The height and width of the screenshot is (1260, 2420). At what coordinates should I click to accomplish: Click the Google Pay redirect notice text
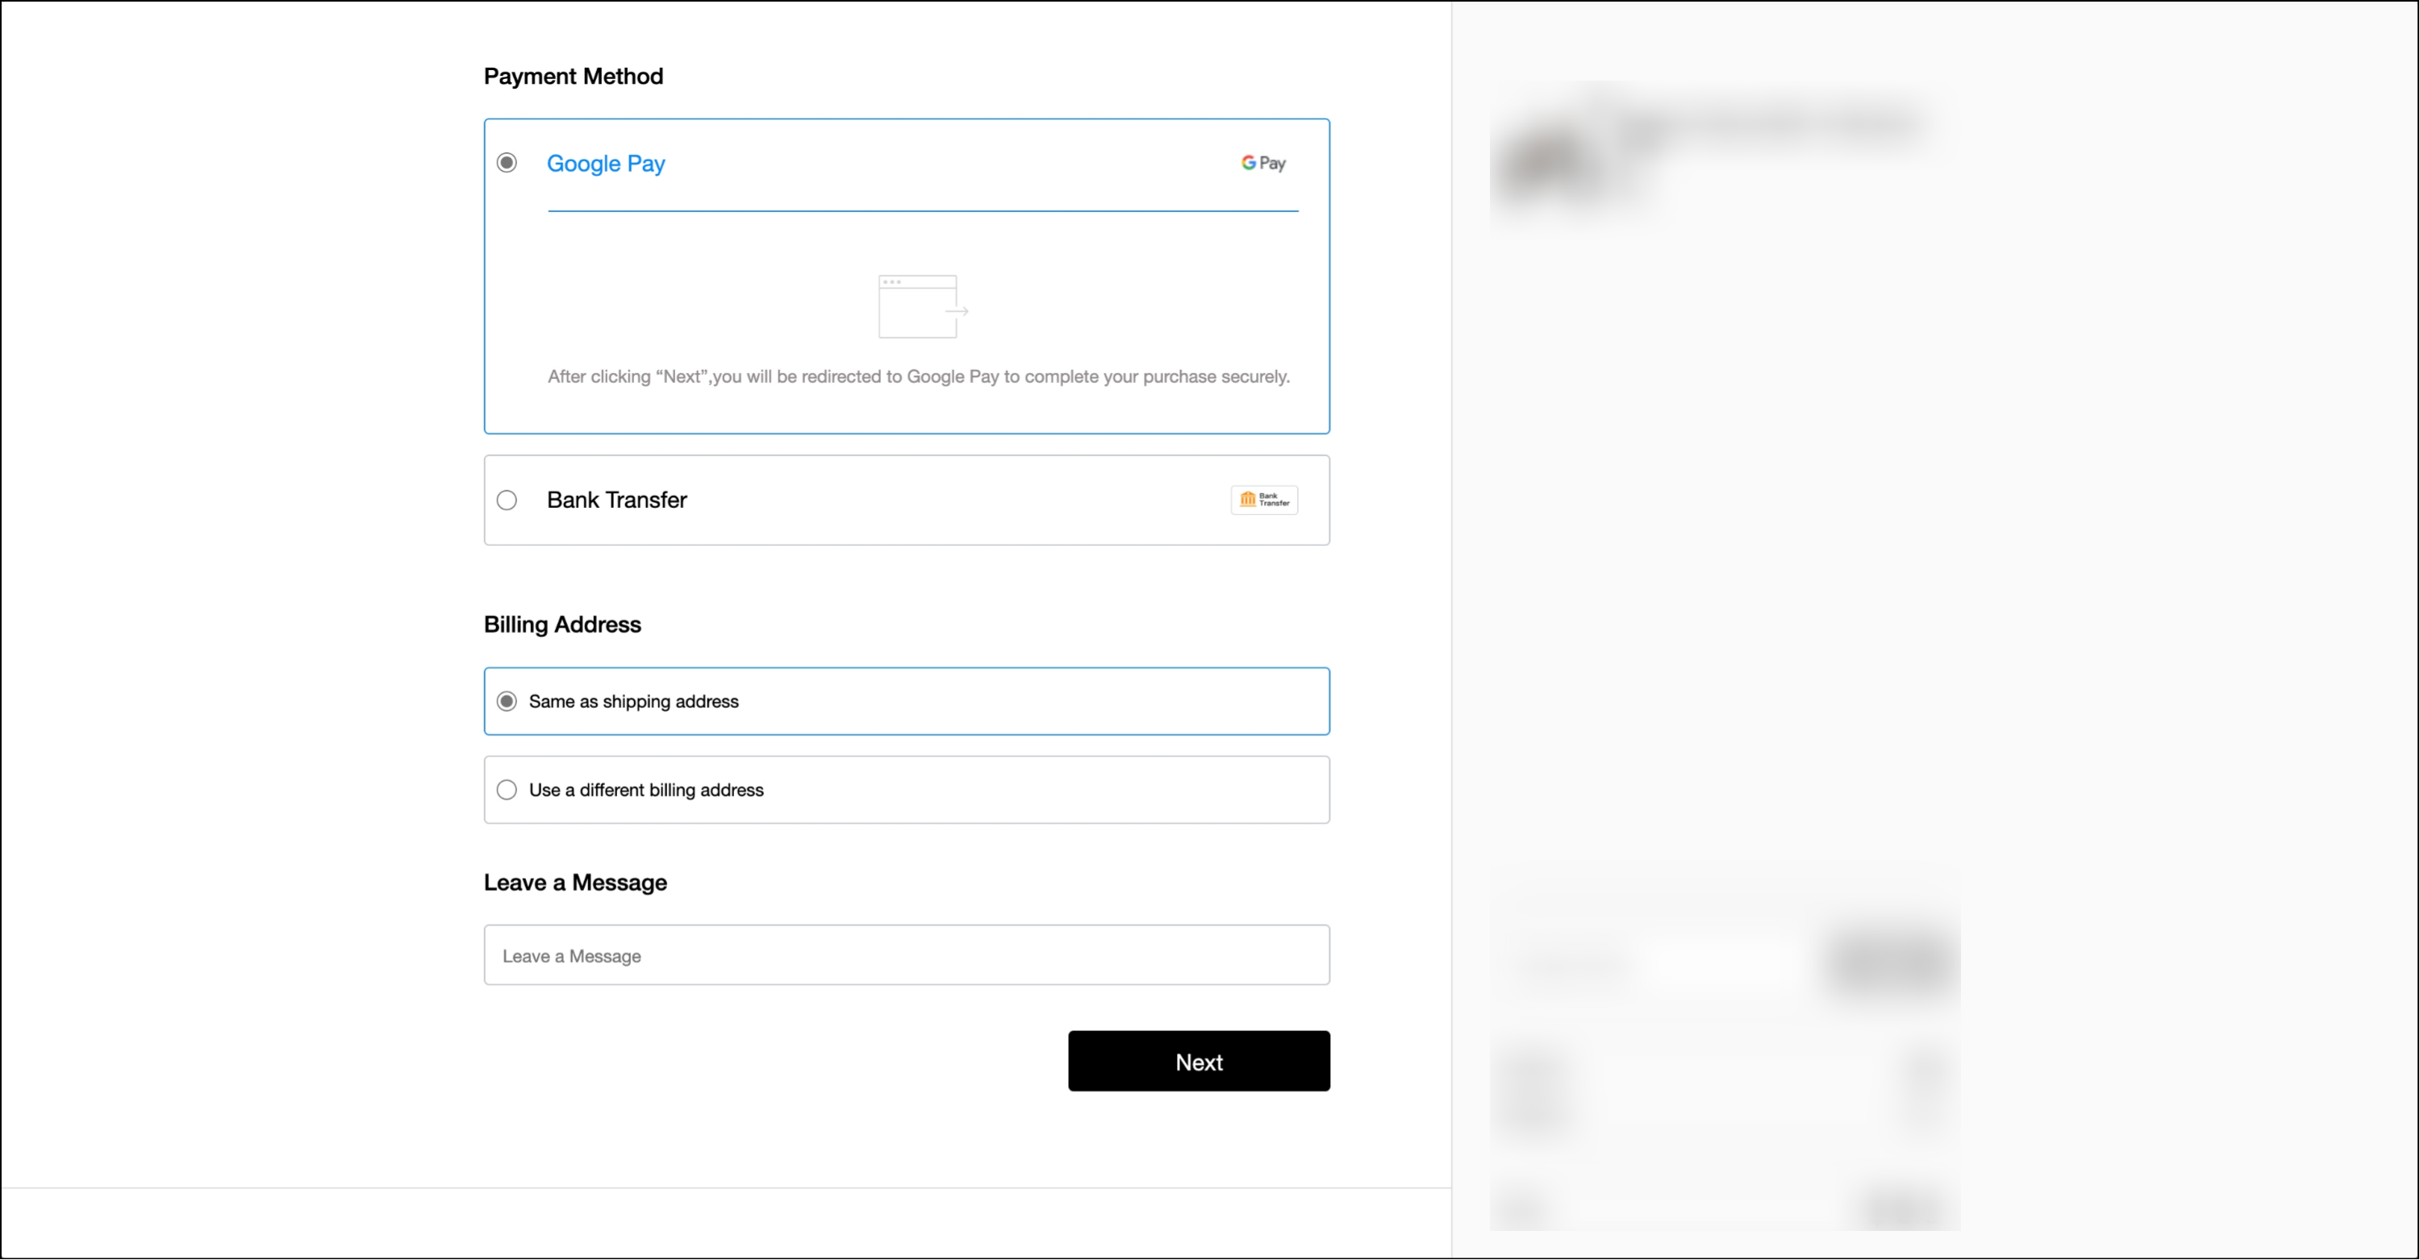(x=918, y=376)
